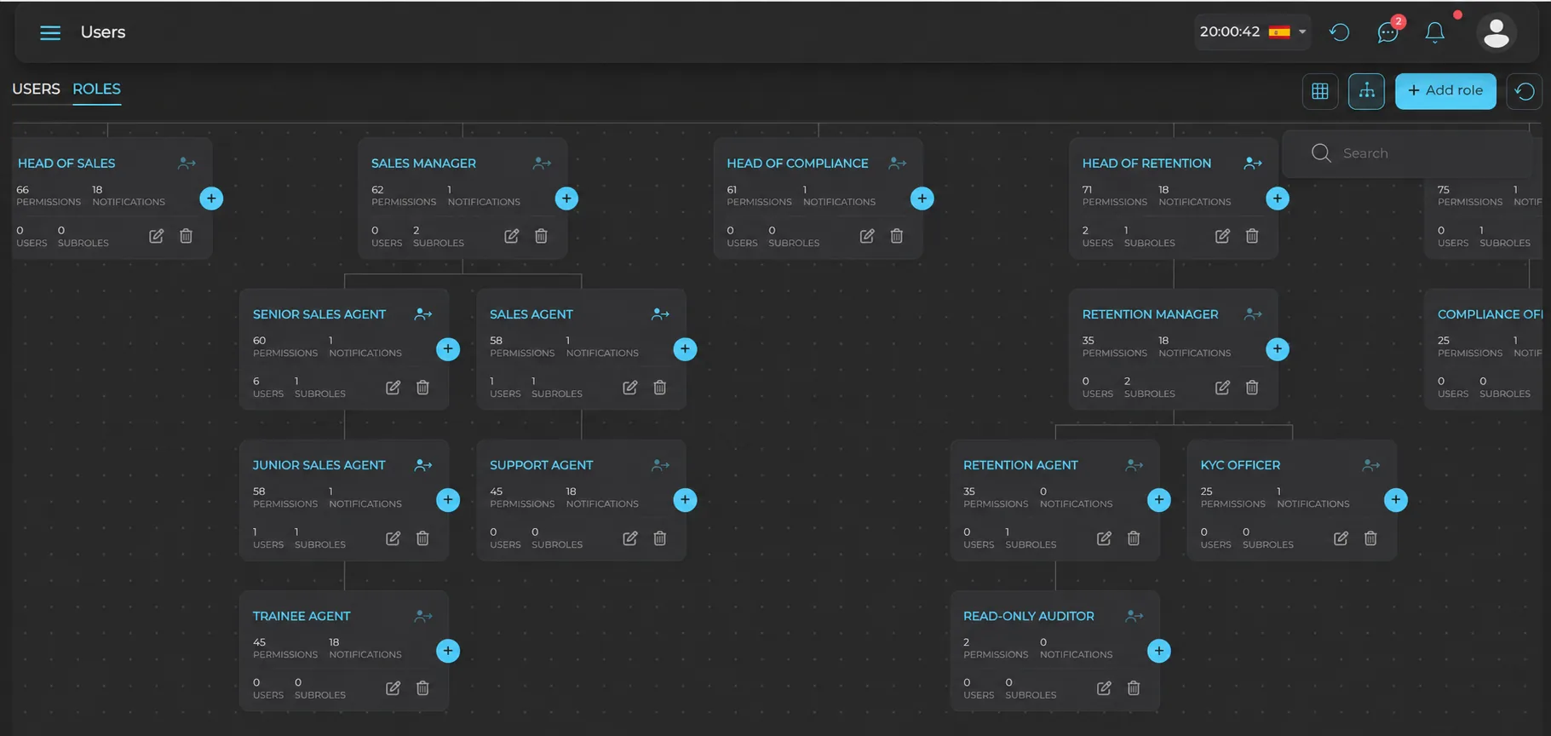1551x736 pixels.
Task: Edit the Support Agent role
Action: click(x=629, y=538)
